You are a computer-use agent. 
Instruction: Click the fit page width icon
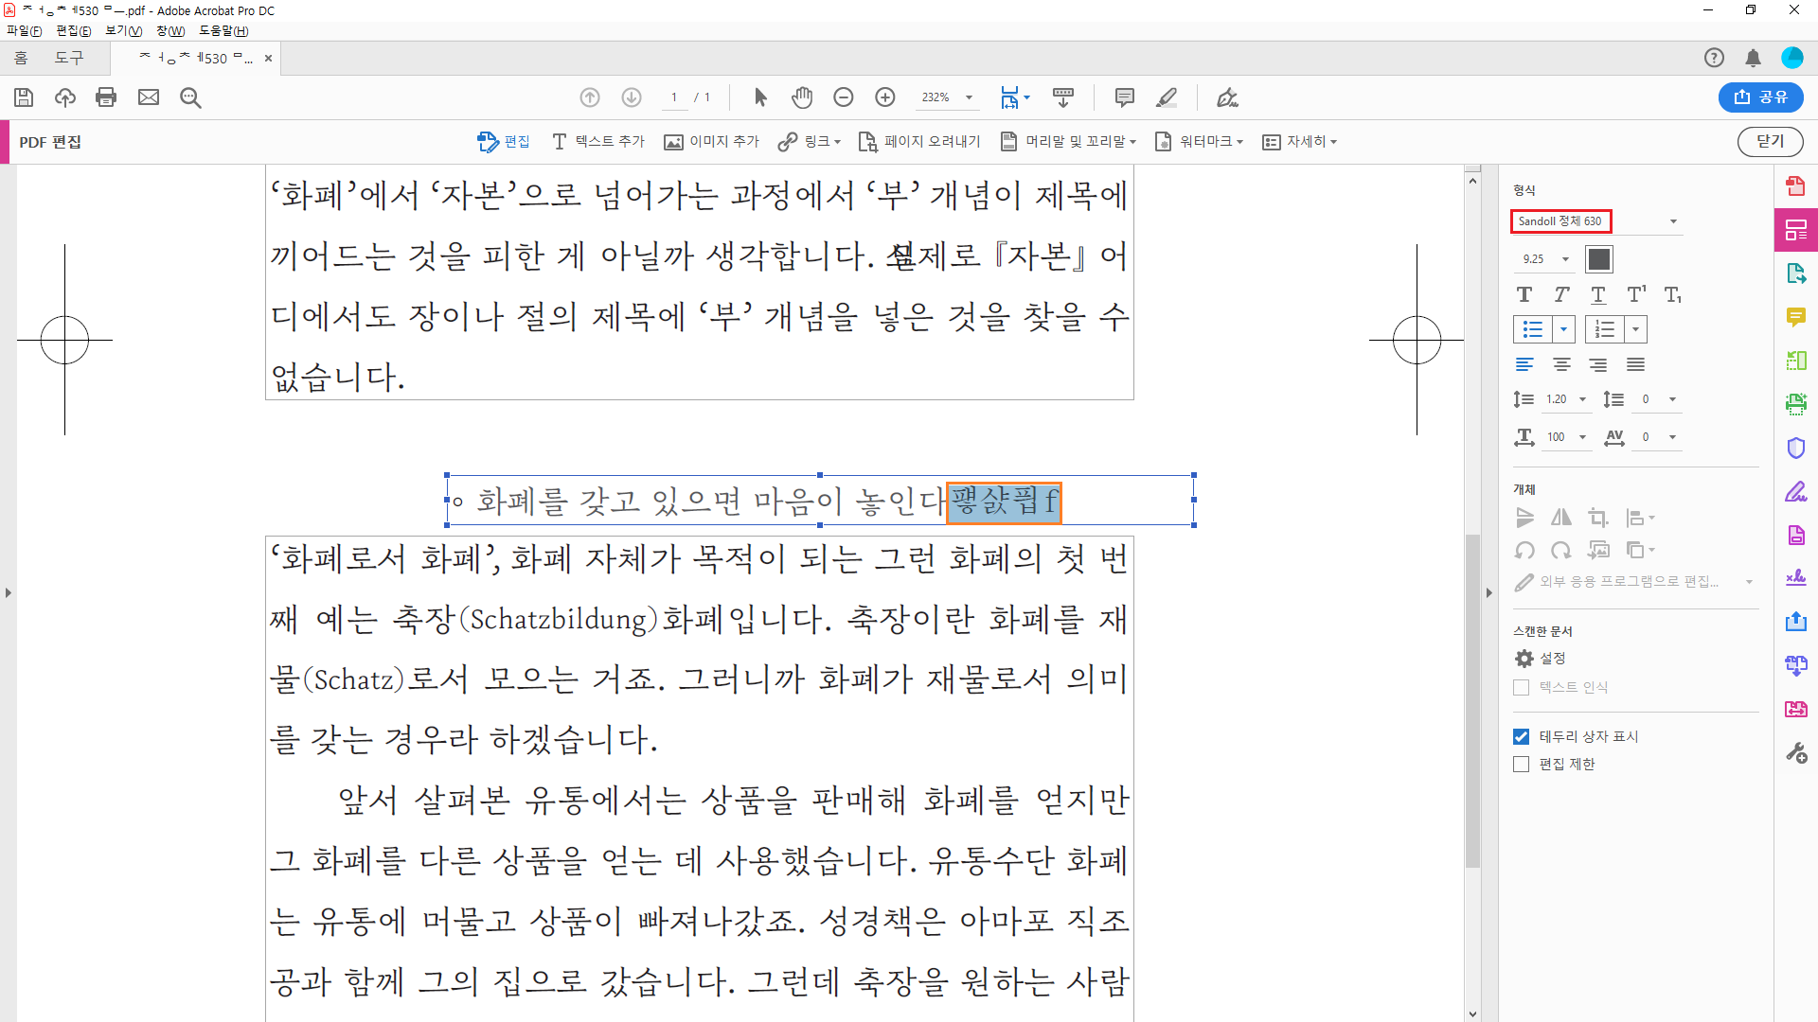click(x=1010, y=97)
